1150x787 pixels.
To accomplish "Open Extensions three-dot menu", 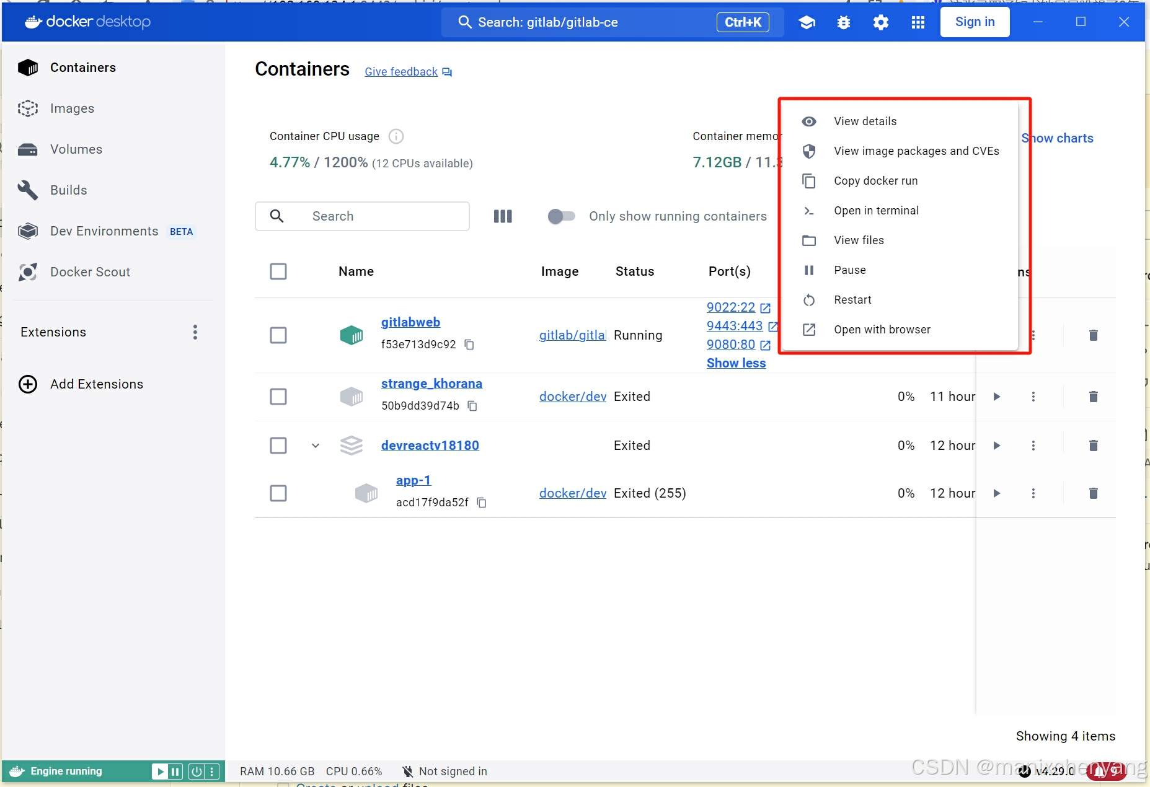I will [x=195, y=332].
